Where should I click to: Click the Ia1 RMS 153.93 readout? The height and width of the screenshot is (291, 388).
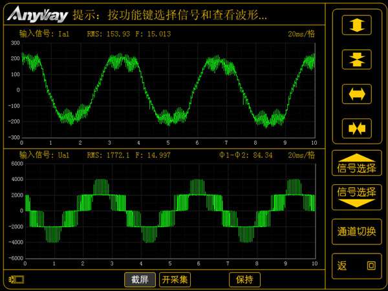pyautogui.click(x=107, y=34)
